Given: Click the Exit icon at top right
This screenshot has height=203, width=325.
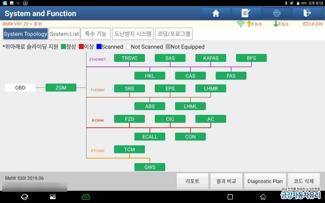Looking at the screenshot, I should click(306, 13).
